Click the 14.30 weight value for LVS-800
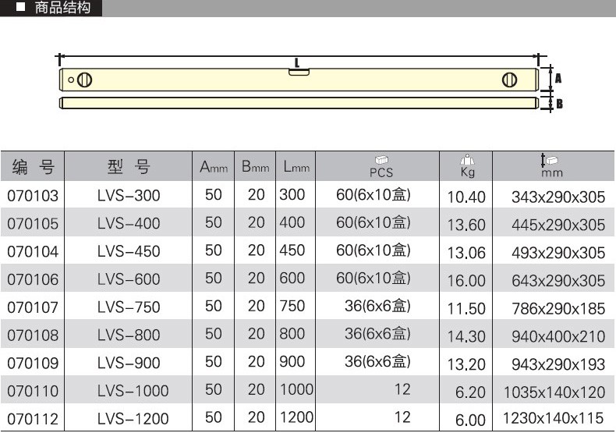Screen dimensions: 616x433 [x=466, y=336]
